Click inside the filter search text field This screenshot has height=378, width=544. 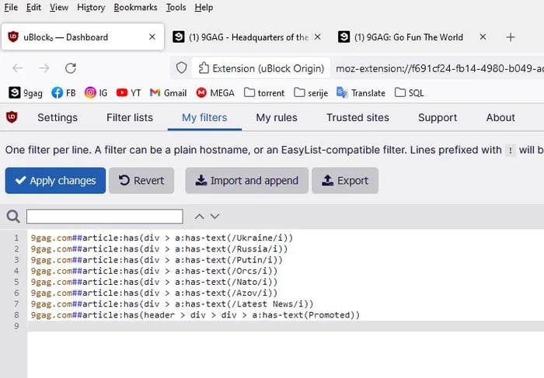(105, 217)
